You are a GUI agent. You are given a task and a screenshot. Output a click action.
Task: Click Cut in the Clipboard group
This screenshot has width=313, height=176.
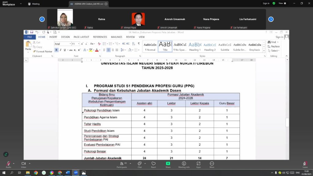(x=37, y=42)
